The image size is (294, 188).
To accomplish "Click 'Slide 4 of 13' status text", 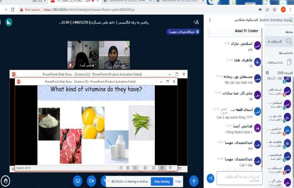I will pyautogui.click(x=23, y=168).
